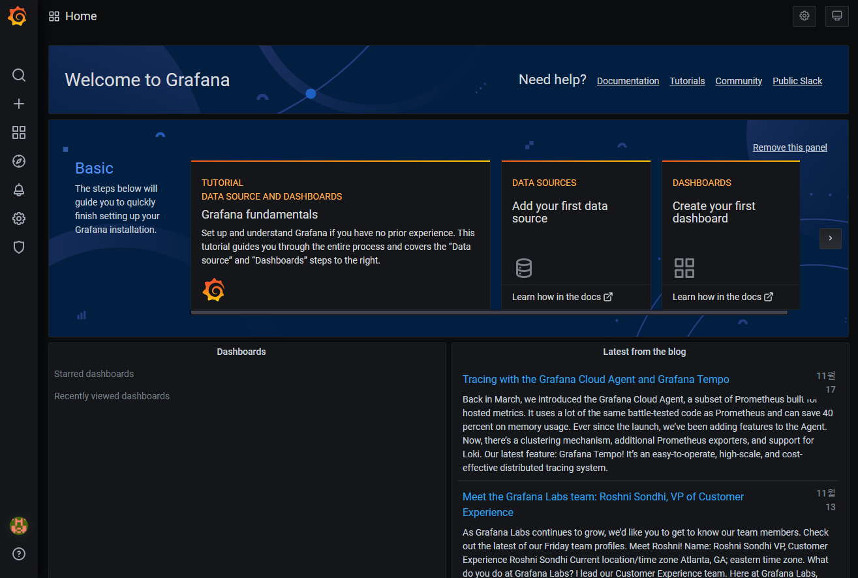Click Create your first dashboard

point(714,212)
